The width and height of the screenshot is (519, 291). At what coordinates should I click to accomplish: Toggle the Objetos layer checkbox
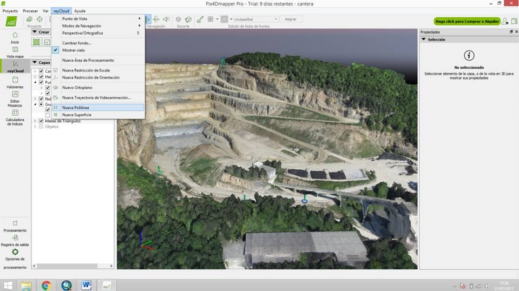(x=41, y=127)
